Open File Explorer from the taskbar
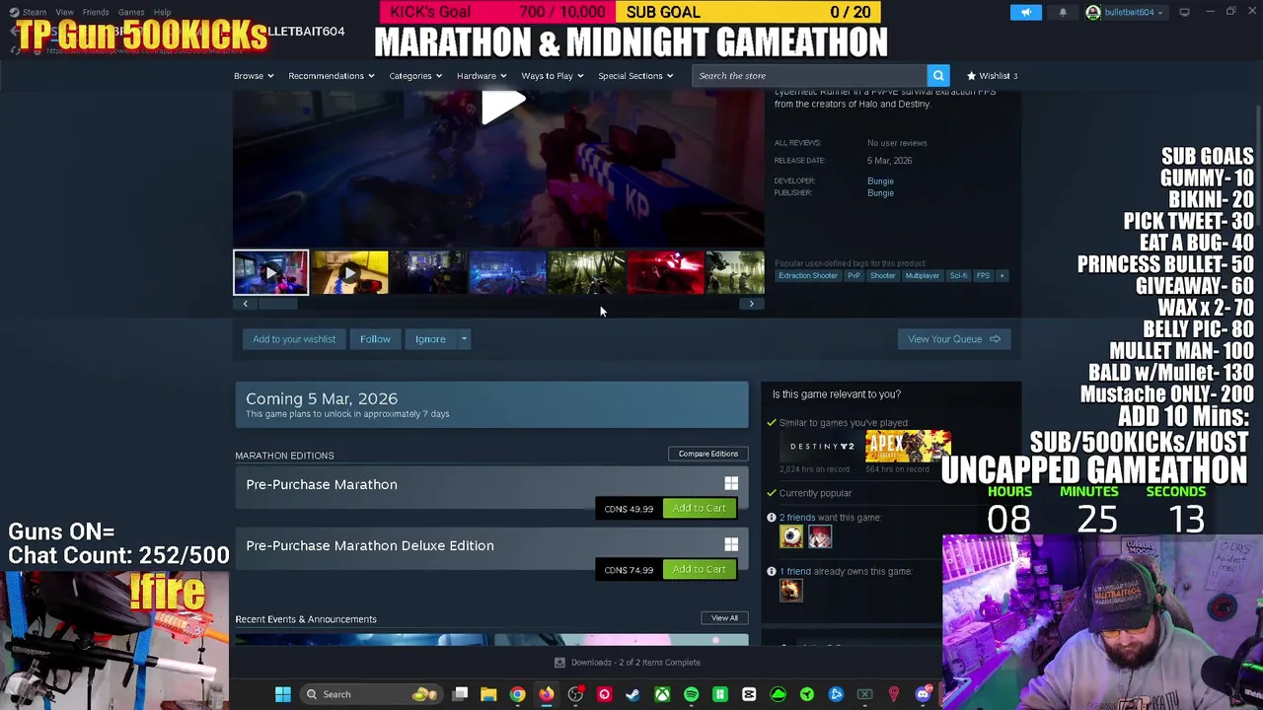1263x710 pixels. click(488, 694)
